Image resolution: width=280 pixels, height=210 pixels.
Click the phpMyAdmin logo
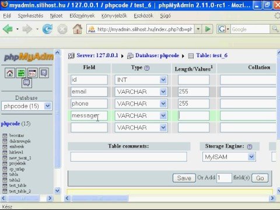click(29, 57)
